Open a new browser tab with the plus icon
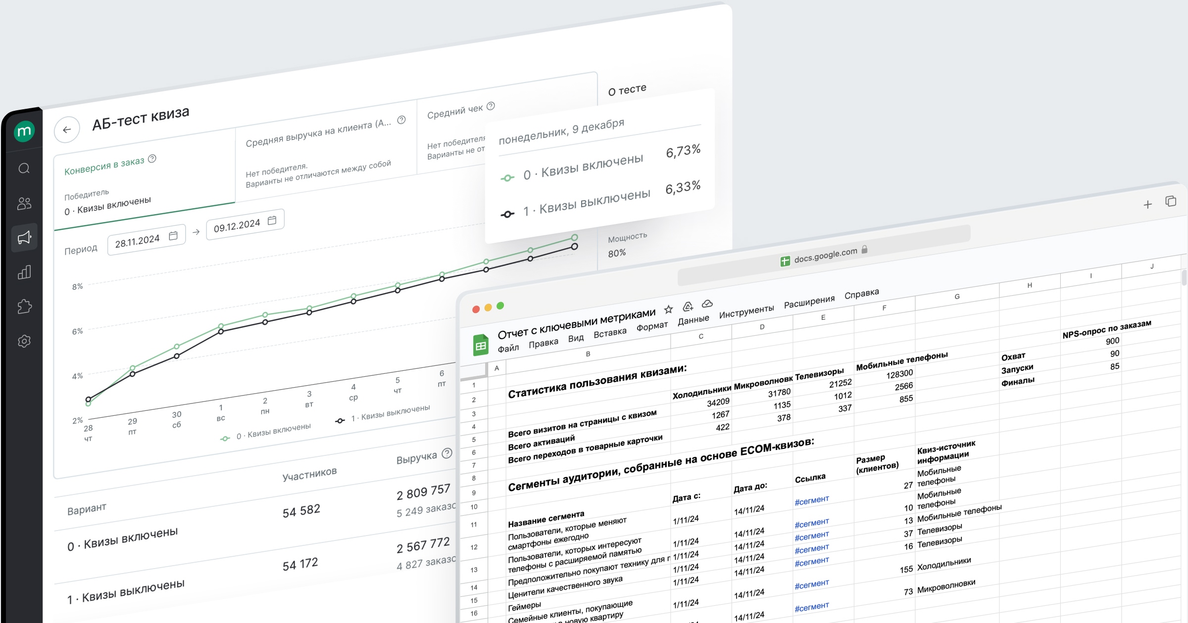 click(1147, 205)
